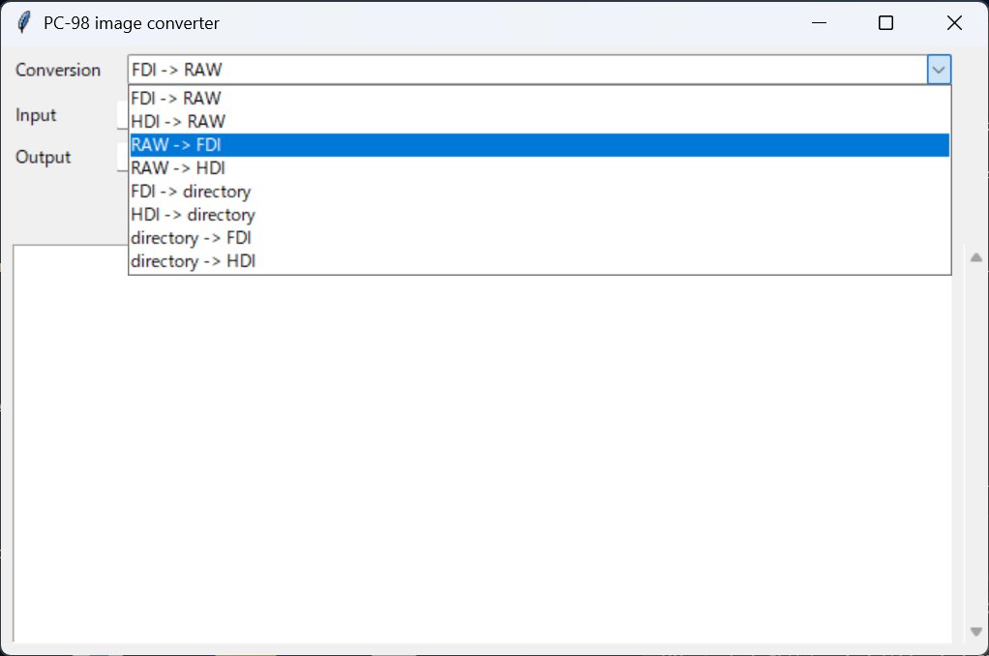Select RAW -> HDI conversion
989x656 pixels.
[539, 168]
